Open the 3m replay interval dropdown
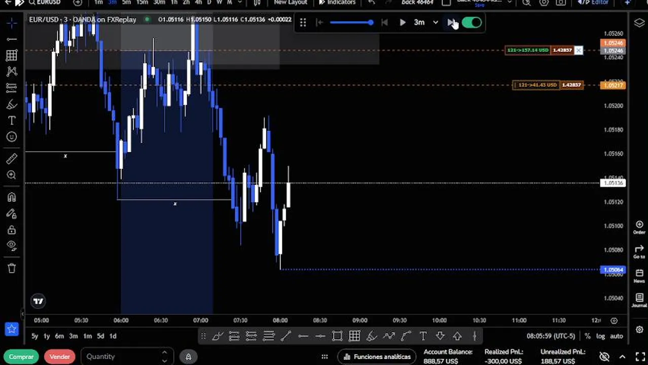 click(425, 22)
